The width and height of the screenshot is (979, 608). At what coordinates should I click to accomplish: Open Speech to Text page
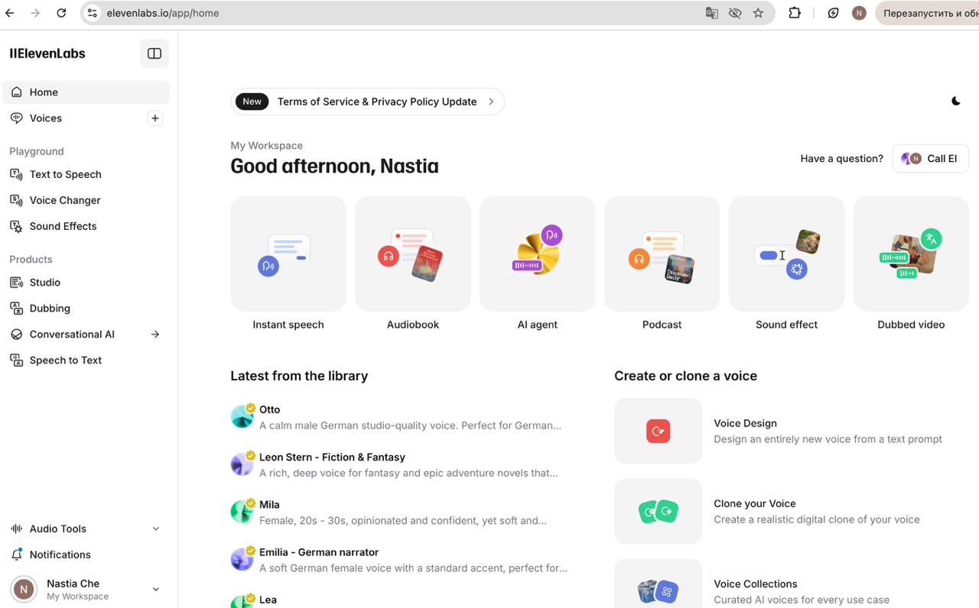tap(65, 361)
